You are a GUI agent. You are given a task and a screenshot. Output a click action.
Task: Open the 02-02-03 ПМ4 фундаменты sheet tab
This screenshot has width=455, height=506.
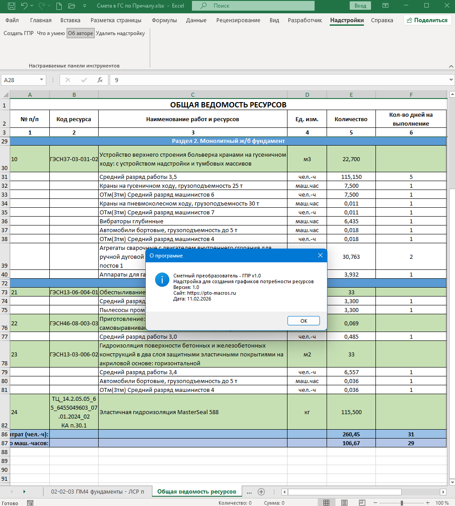coord(98,492)
